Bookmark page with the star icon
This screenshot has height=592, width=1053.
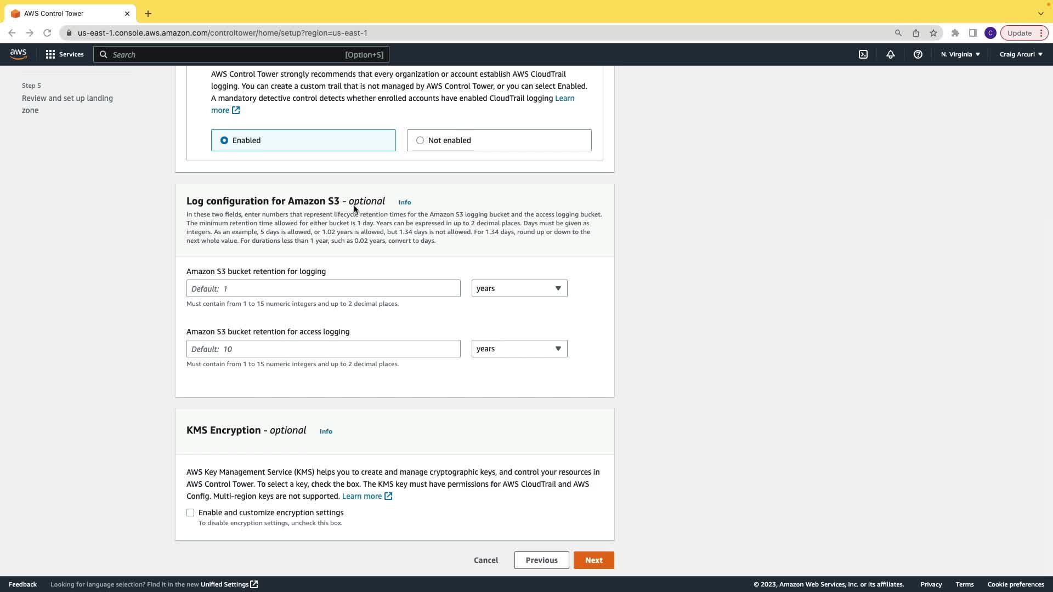[933, 33]
